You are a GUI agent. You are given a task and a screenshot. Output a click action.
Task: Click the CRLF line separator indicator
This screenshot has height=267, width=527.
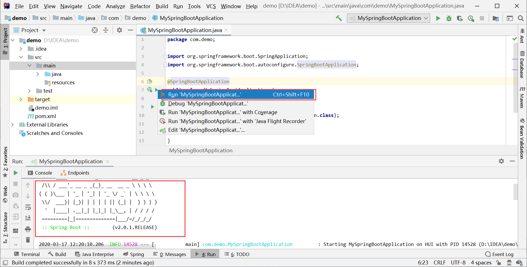[x=440, y=263]
